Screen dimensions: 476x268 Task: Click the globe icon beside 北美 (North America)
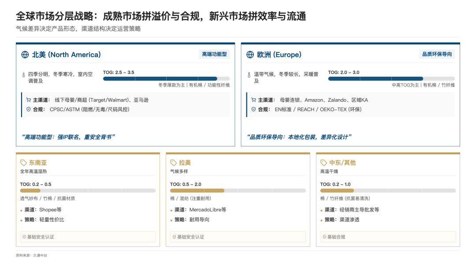[24, 55]
